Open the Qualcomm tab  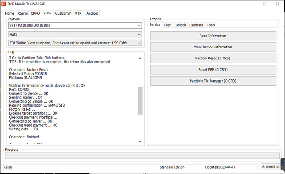pos(63,13)
